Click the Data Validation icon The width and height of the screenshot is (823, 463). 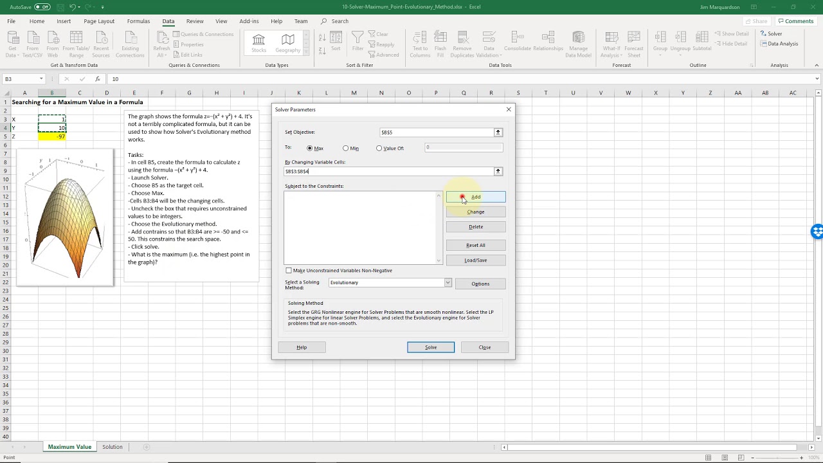[x=489, y=44]
